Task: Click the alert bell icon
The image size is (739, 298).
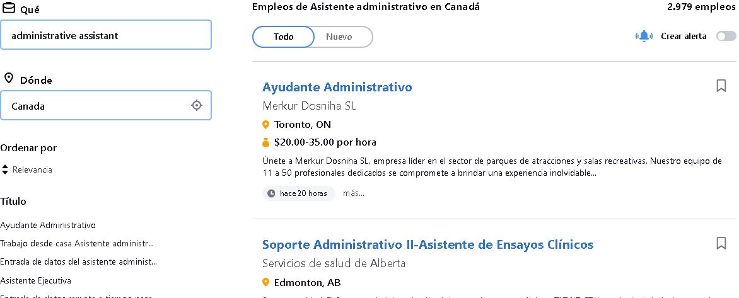Action: click(x=644, y=36)
